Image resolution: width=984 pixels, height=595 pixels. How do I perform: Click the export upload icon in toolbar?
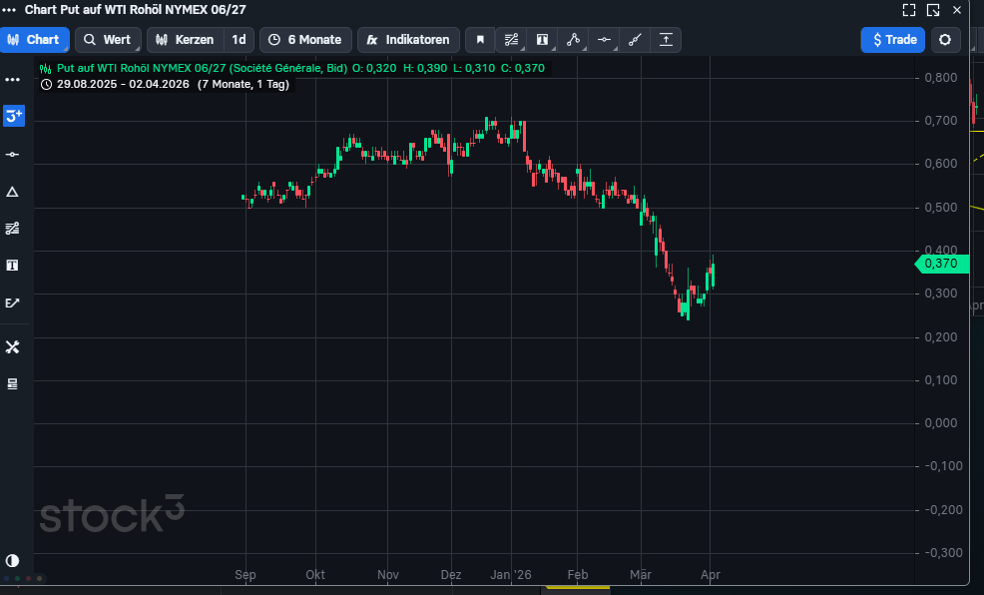pyautogui.click(x=666, y=40)
